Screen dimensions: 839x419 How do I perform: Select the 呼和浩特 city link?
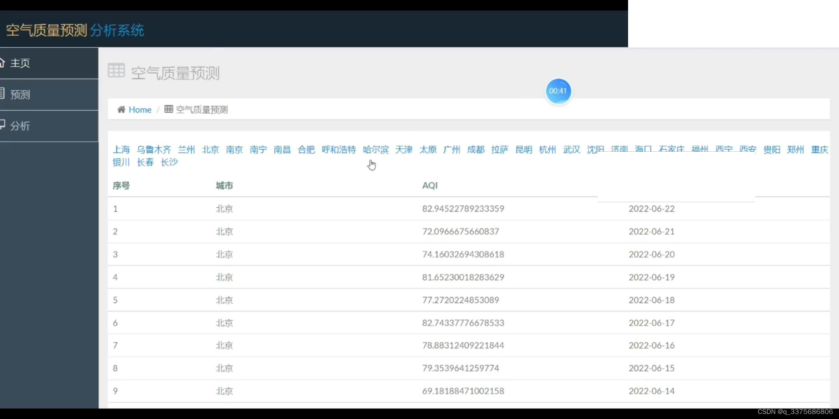click(x=339, y=150)
